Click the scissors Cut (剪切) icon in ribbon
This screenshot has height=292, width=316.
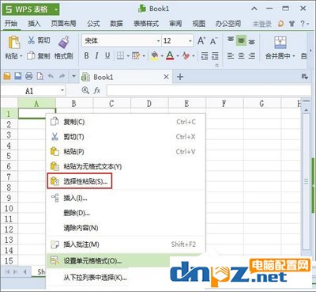click(32, 40)
